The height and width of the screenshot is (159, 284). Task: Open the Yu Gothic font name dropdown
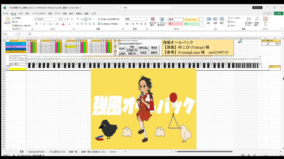point(59,19)
